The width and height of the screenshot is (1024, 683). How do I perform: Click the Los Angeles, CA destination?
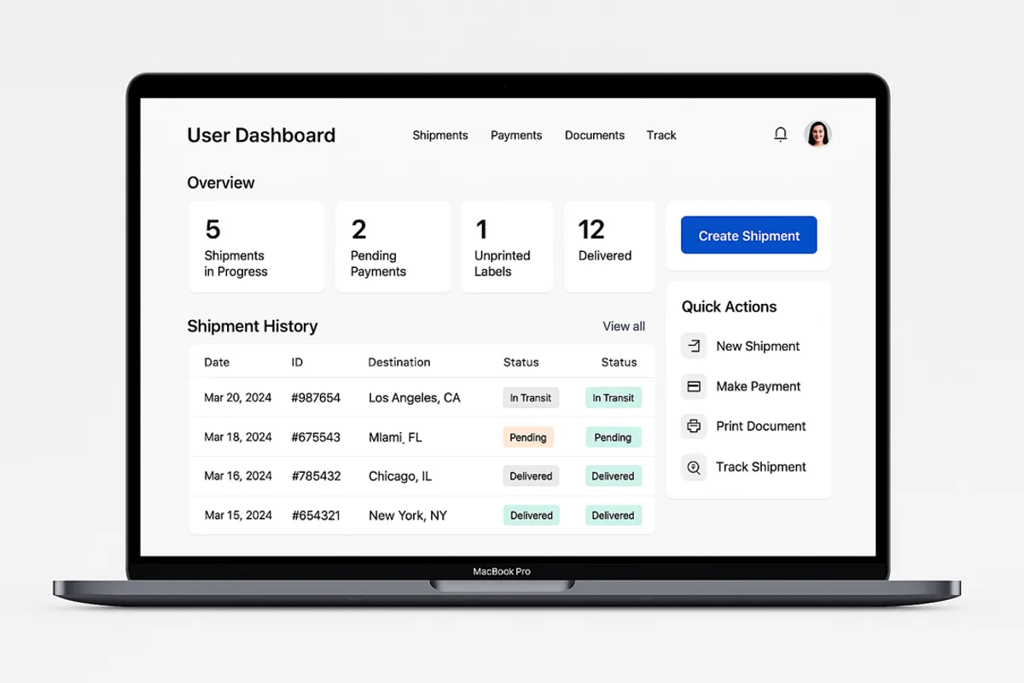pos(414,398)
